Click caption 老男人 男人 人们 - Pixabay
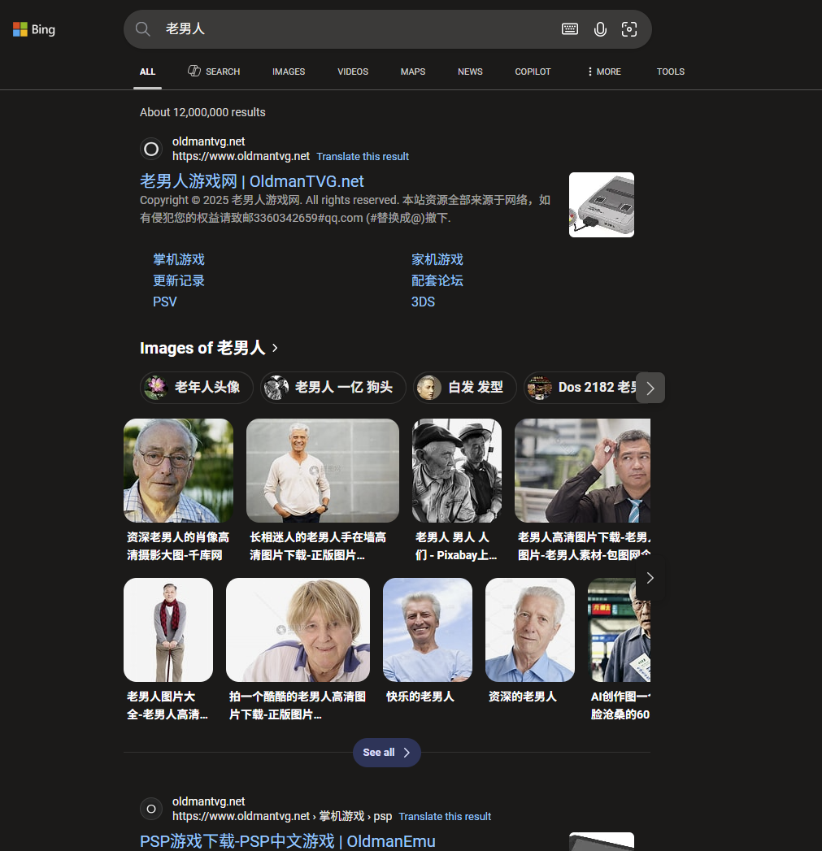This screenshot has width=822, height=851. 455,546
